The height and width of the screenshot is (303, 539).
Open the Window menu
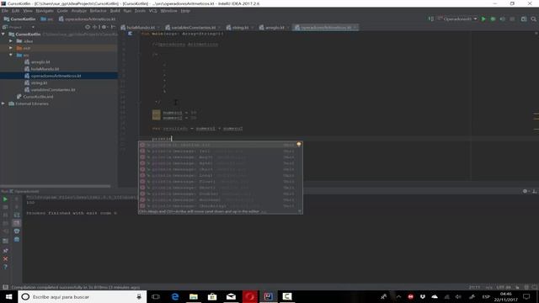tap(168, 11)
